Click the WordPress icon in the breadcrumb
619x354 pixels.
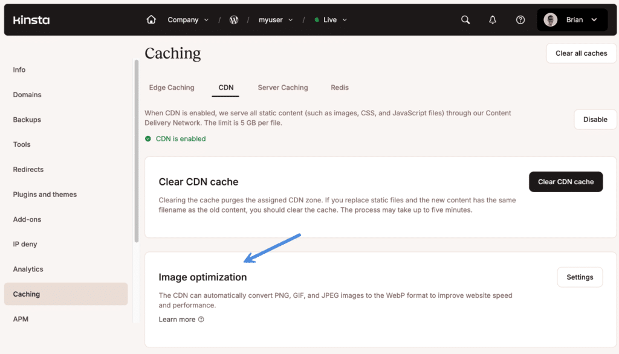(x=234, y=19)
